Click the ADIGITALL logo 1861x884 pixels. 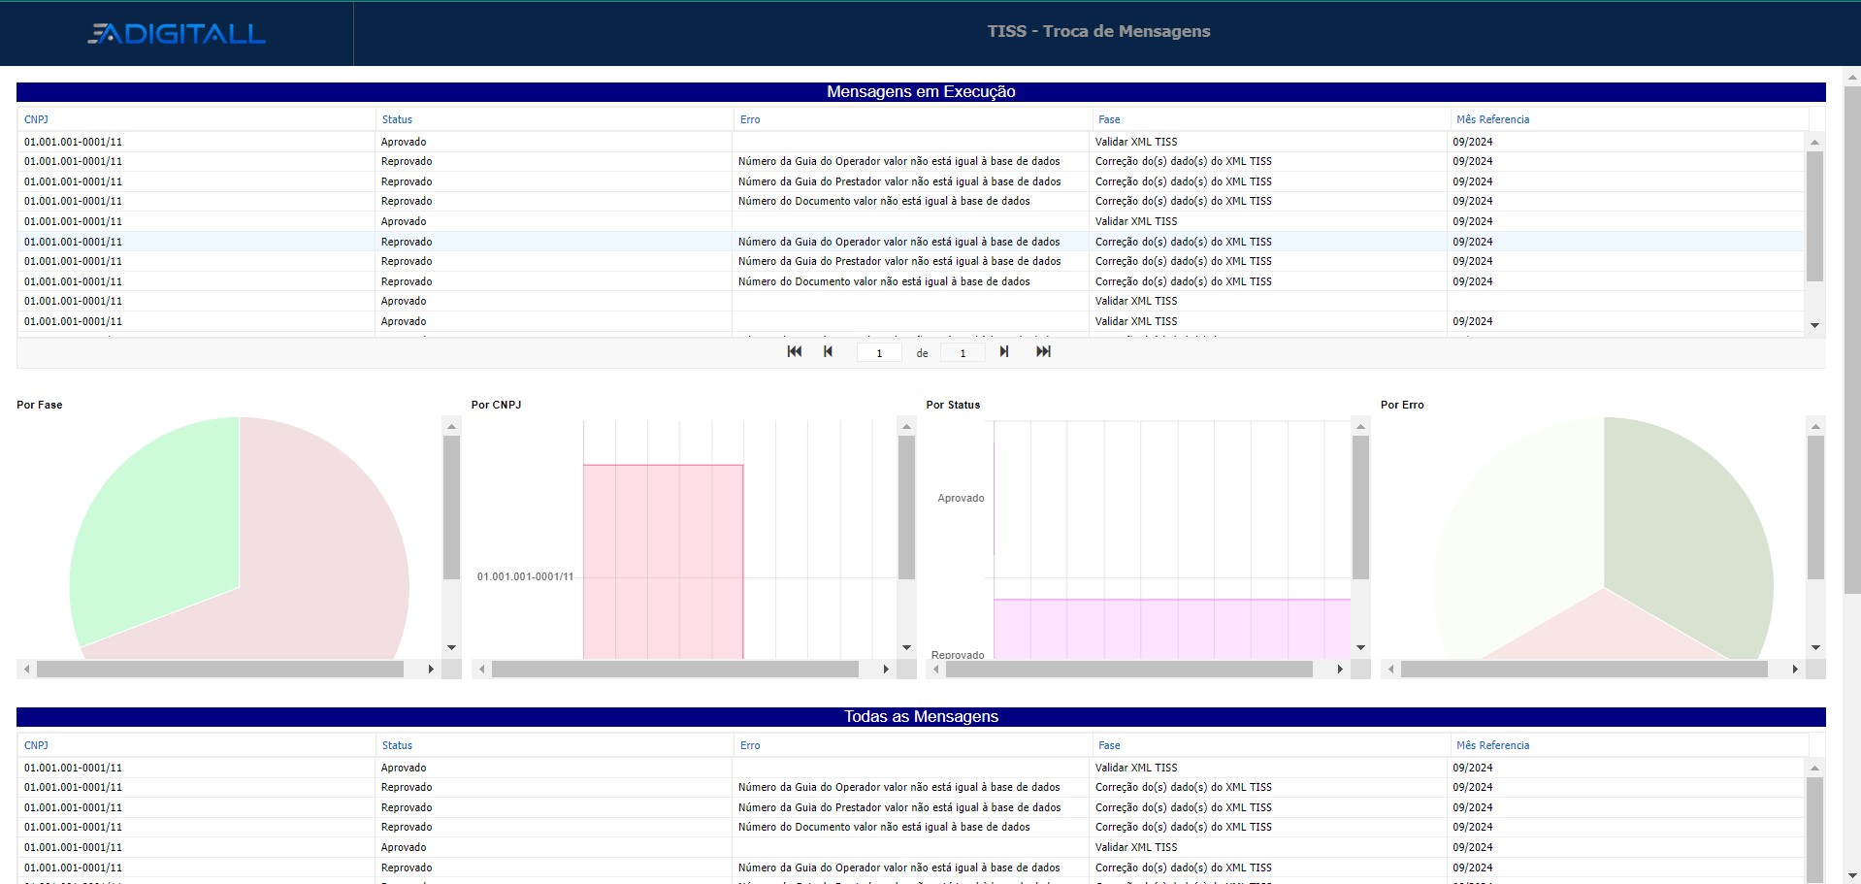tap(177, 34)
